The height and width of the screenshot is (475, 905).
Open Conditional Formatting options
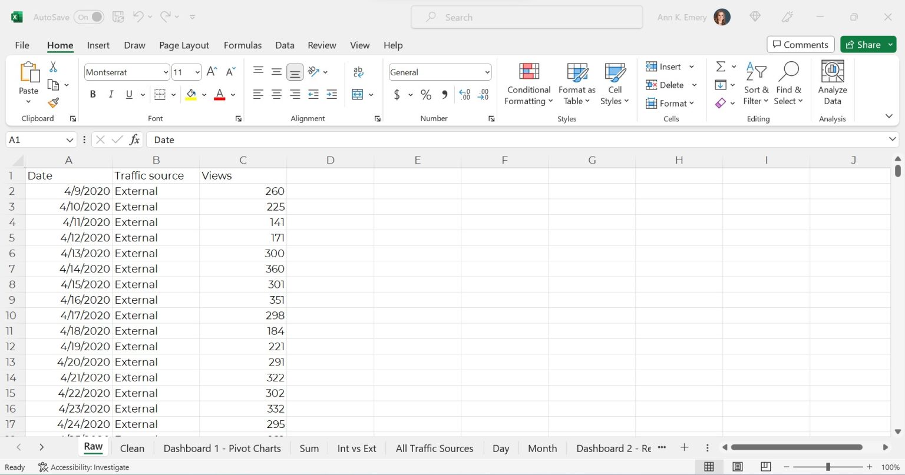click(x=528, y=84)
